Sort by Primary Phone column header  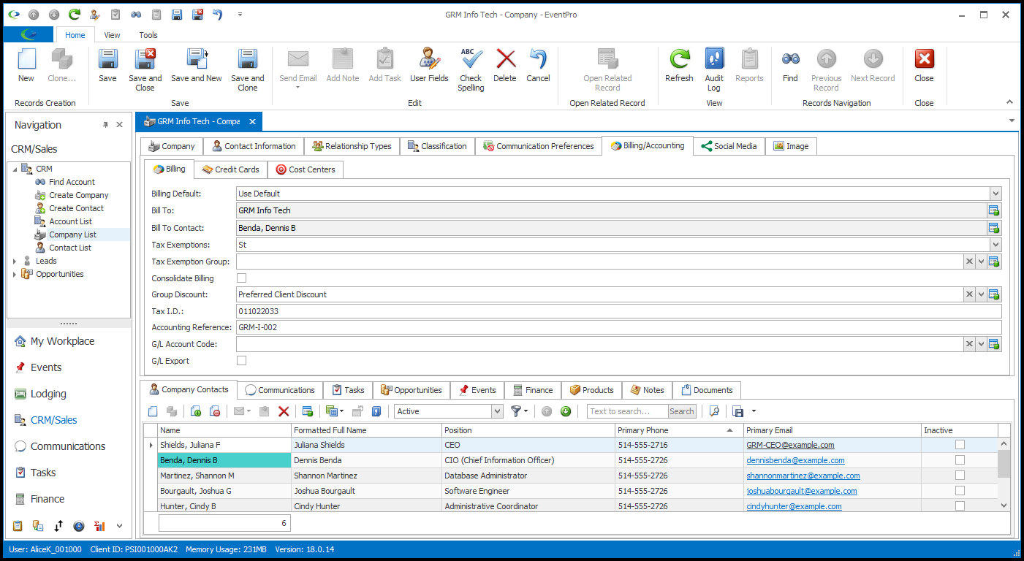pyautogui.click(x=678, y=430)
